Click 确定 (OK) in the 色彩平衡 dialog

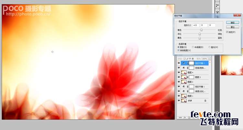coord(232,22)
